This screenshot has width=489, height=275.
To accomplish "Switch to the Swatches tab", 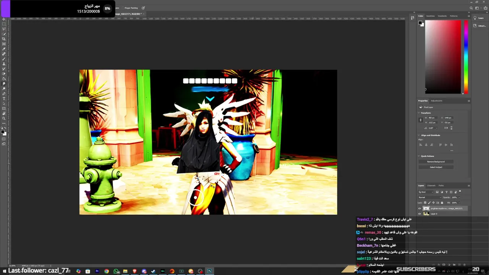I will [431, 16].
